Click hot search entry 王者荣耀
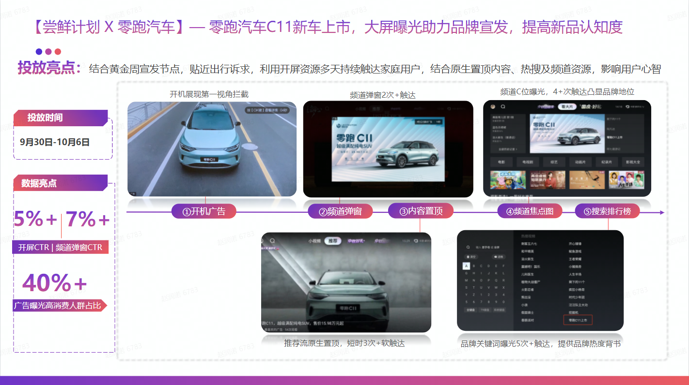This screenshot has width=689, height=385. click(x=575, y=259)
